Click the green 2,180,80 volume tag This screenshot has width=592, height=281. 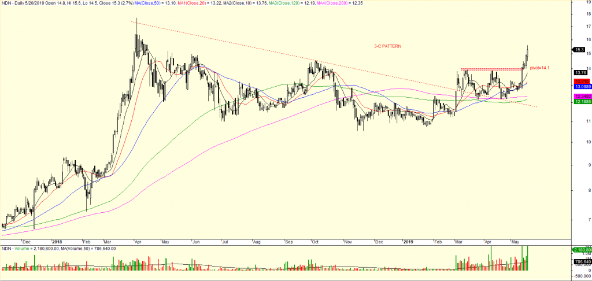(x=580, y=249)
